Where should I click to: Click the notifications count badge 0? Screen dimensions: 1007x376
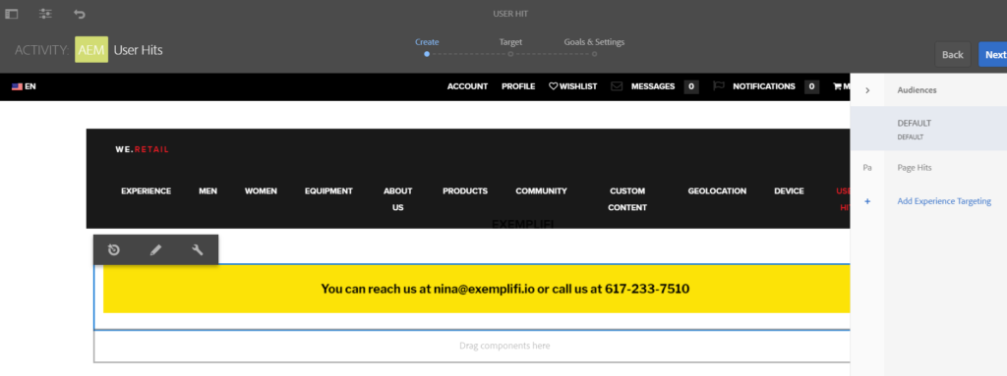(x=811, y=86)
